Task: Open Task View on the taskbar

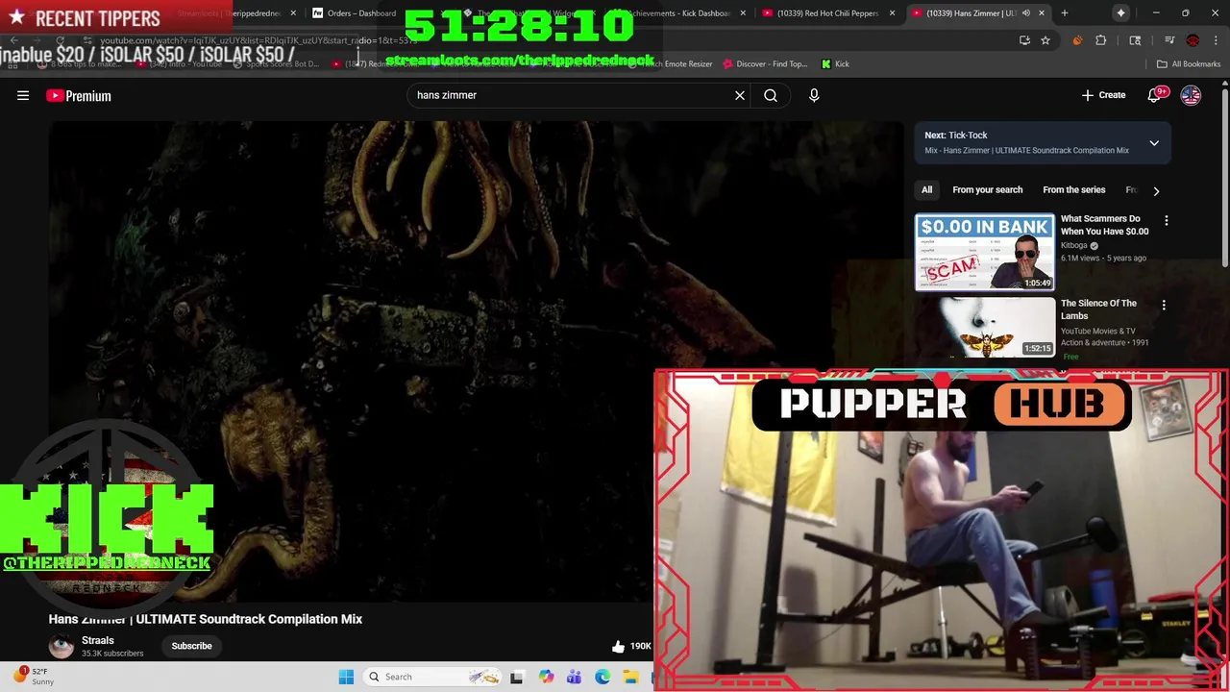Action: click(x=517, y=677)
